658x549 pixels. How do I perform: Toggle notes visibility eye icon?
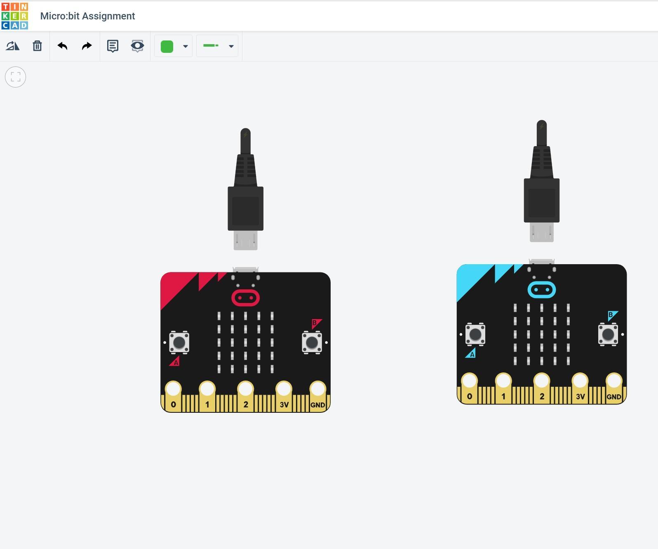click(137, 46)
